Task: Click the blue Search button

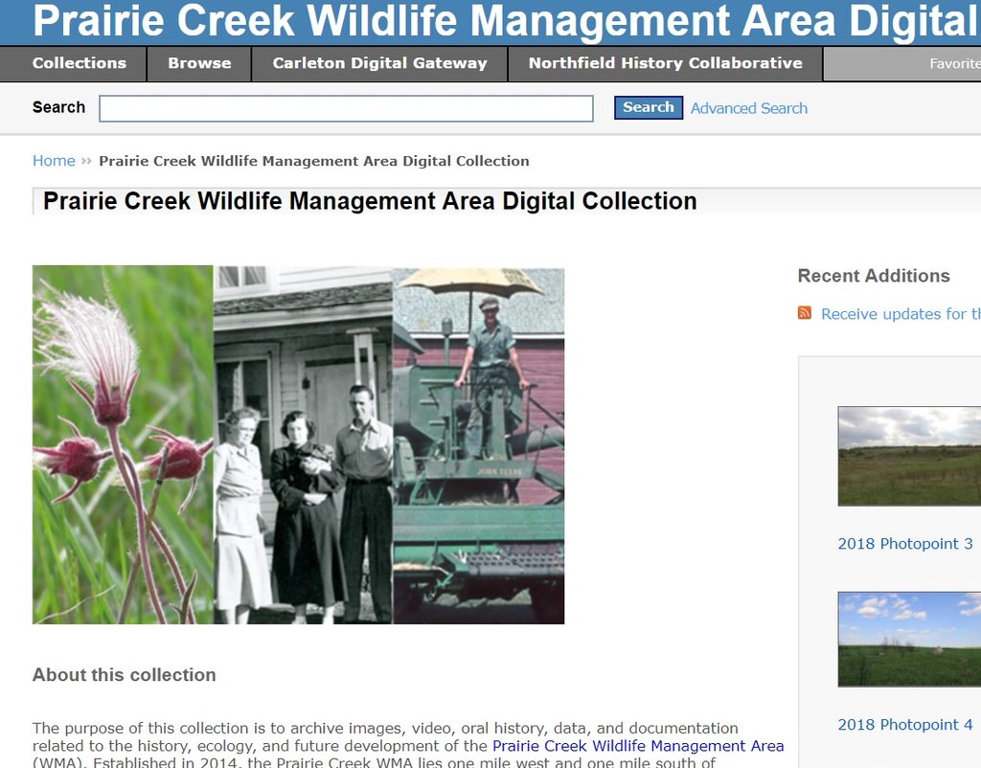Action: (649, 107)
